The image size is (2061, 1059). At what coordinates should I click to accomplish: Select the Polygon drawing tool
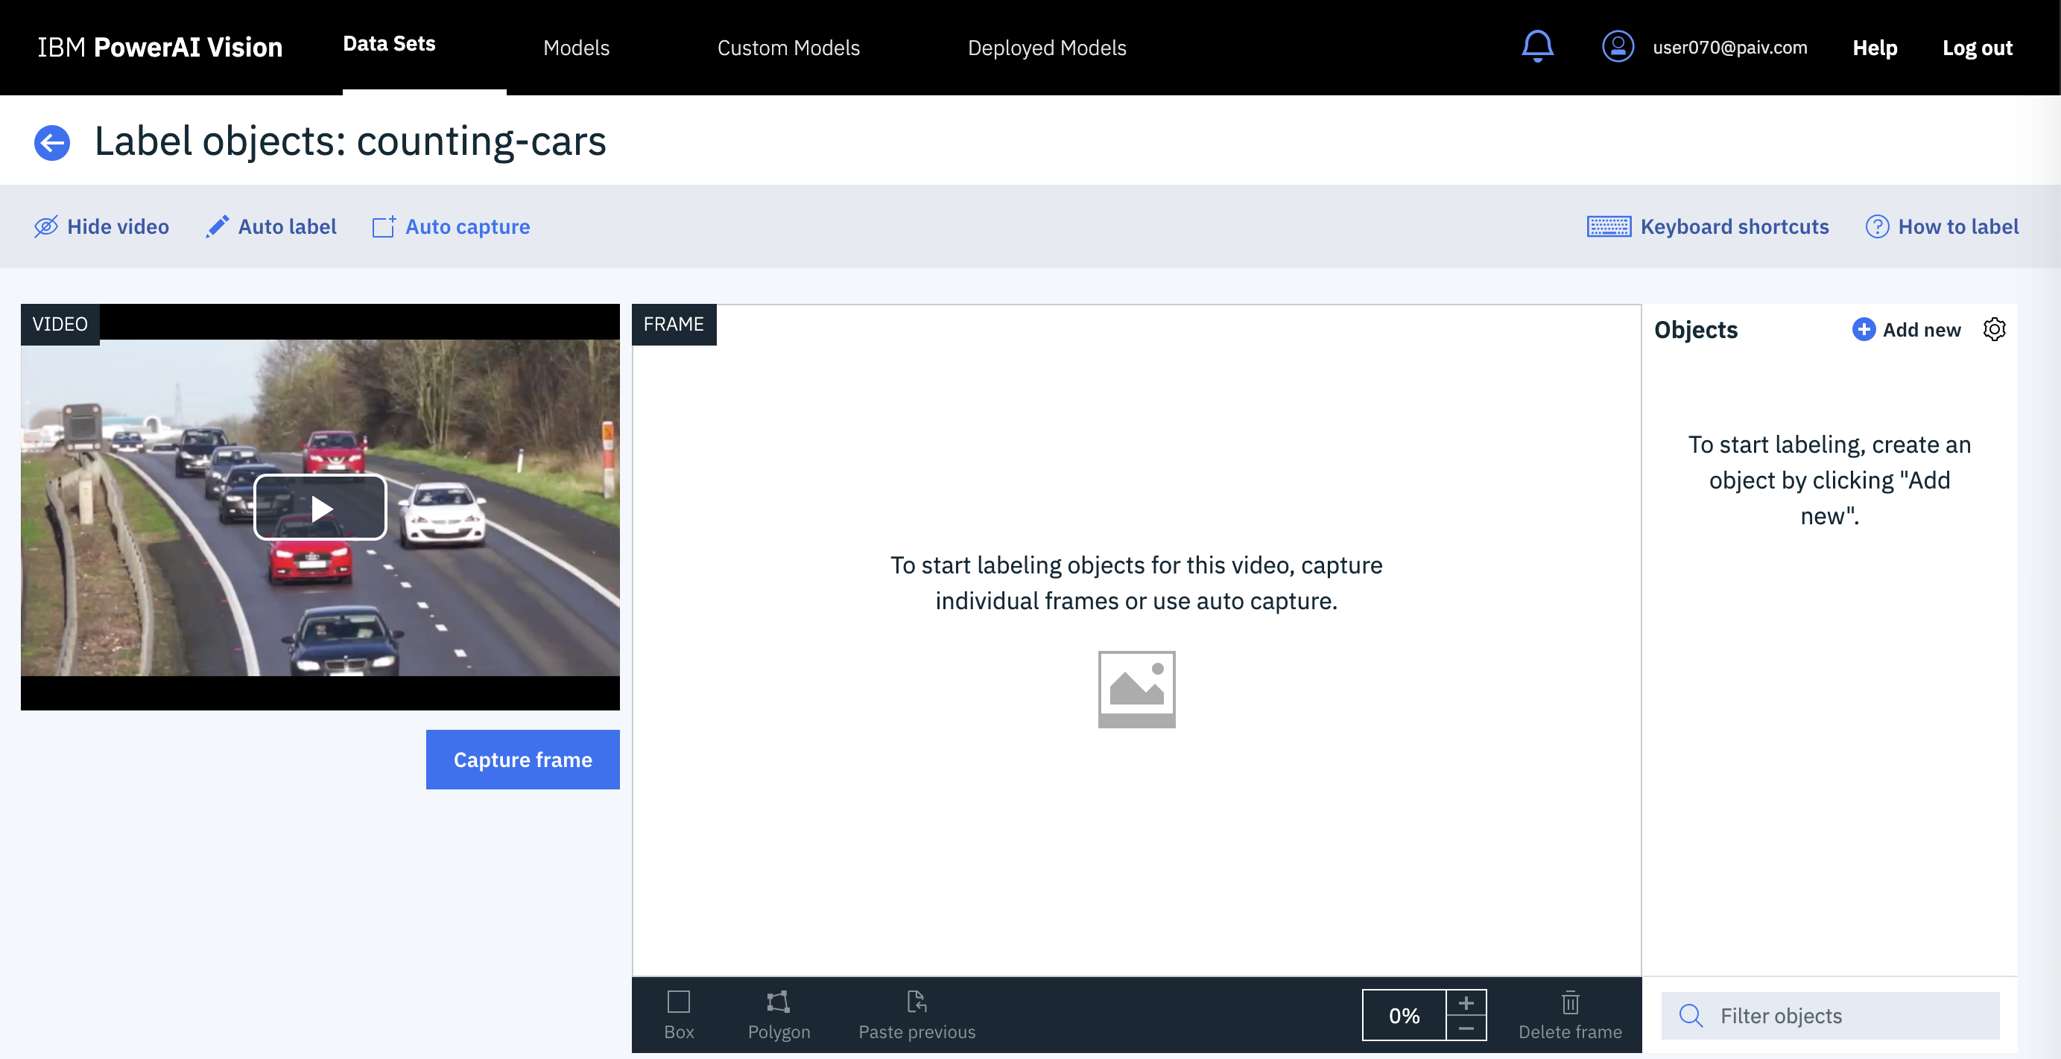pos(778,1014)
